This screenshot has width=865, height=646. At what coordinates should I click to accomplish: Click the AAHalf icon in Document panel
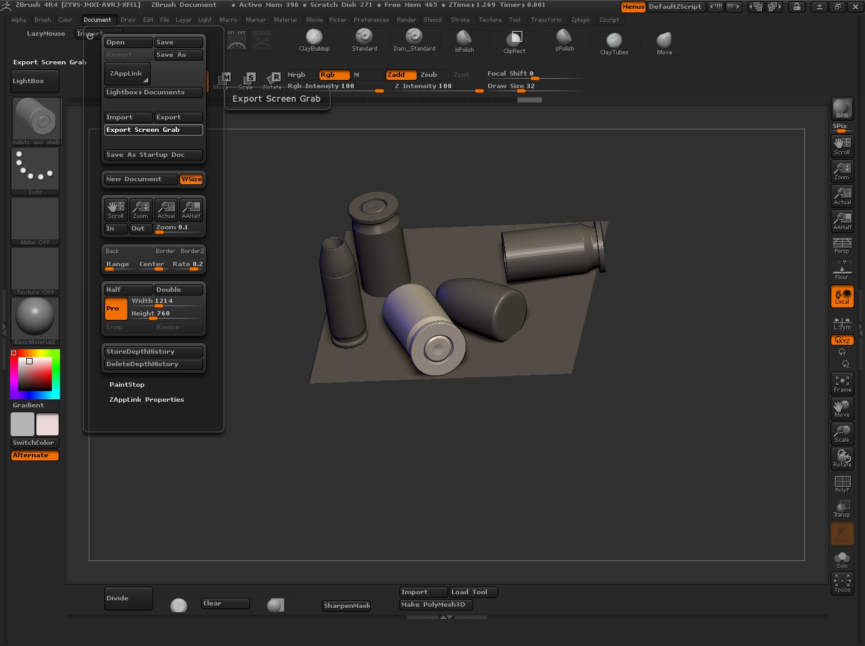coord(191,209)
